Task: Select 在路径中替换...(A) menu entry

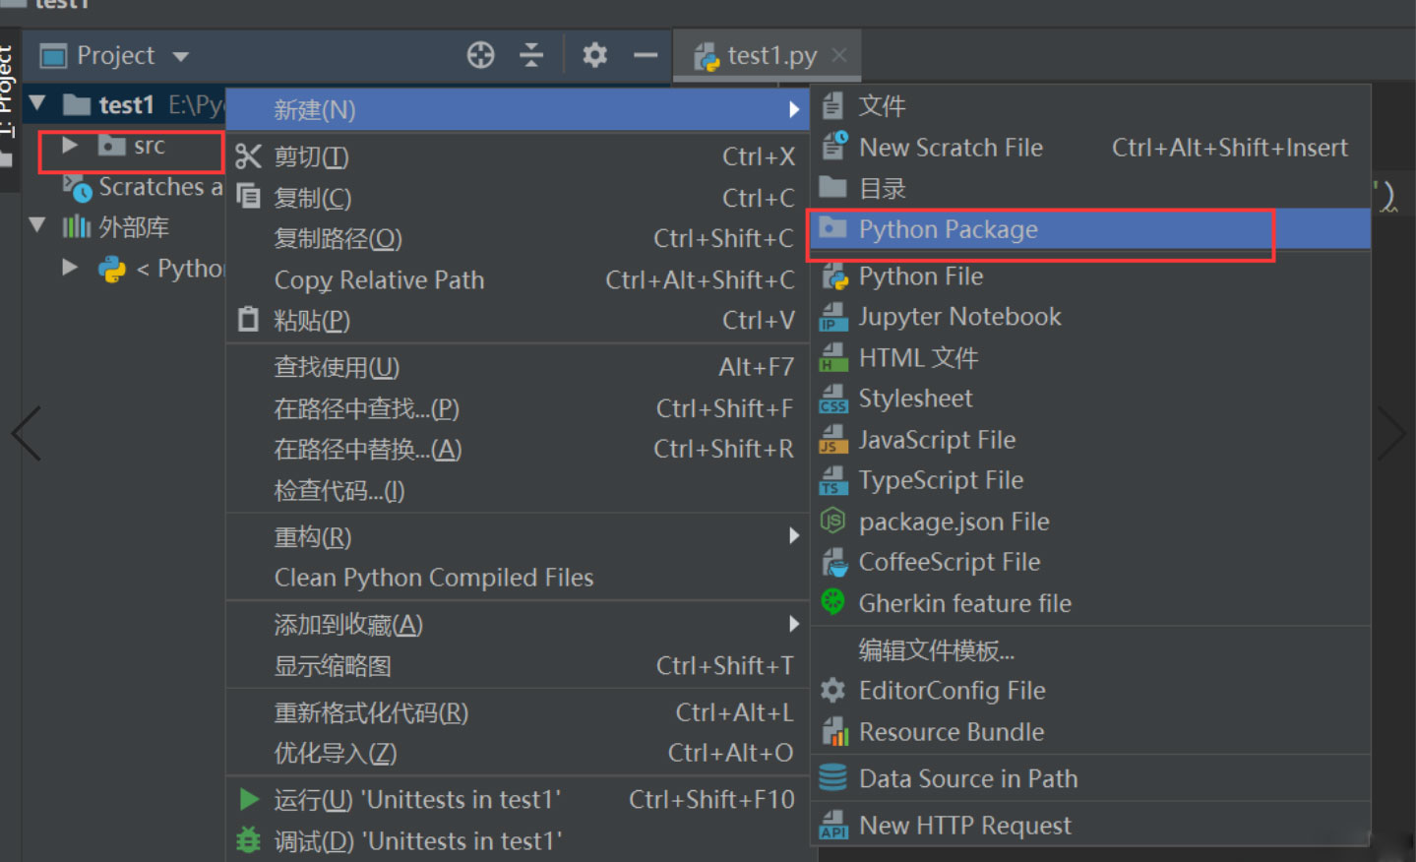Action: click(x=518, y=449)
